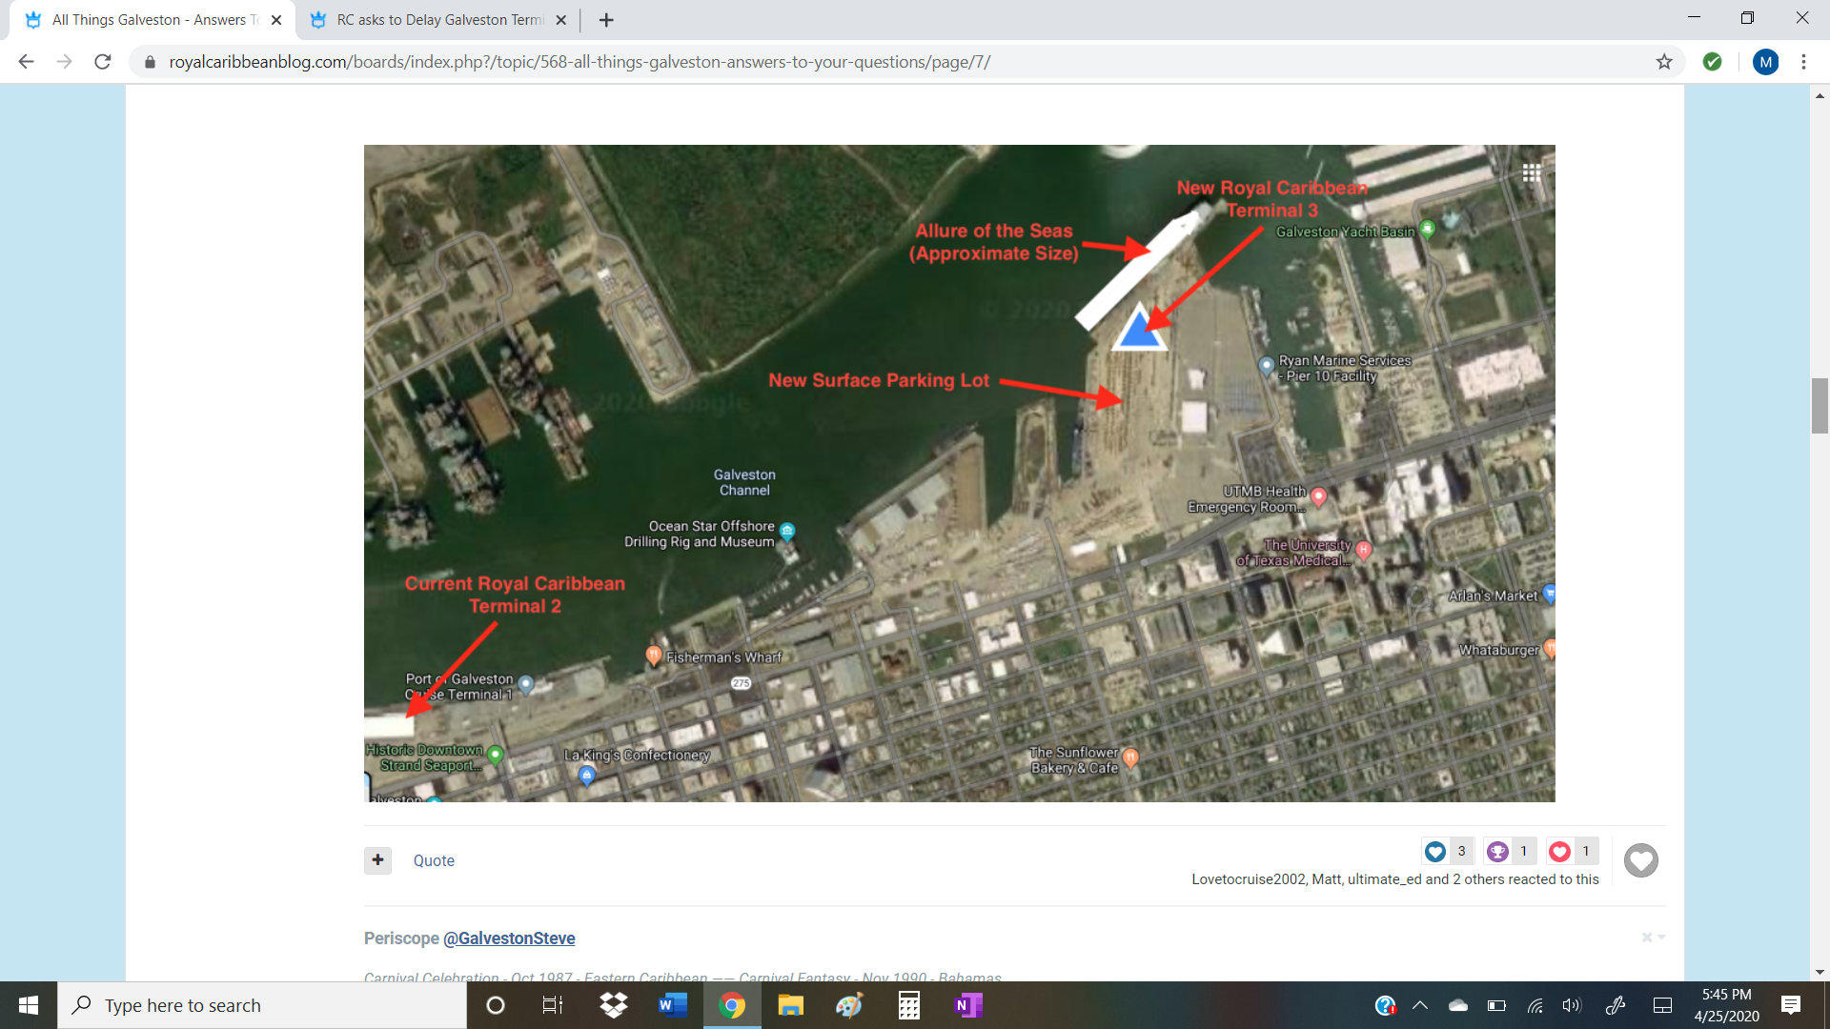Click the page vertical scrollbar thumb
This screenshot has height=1029, width=1830.
pyautogui.click(x=1820, y=405)
